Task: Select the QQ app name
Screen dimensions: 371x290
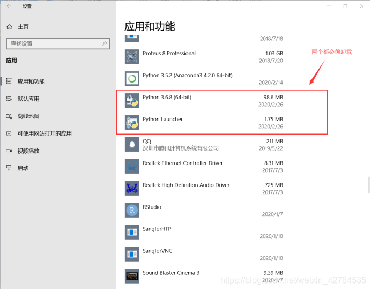Action: click(147, 141)
